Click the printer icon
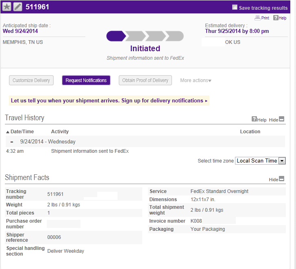The width and height of the screenshot is (296, 269). (257, 18)
